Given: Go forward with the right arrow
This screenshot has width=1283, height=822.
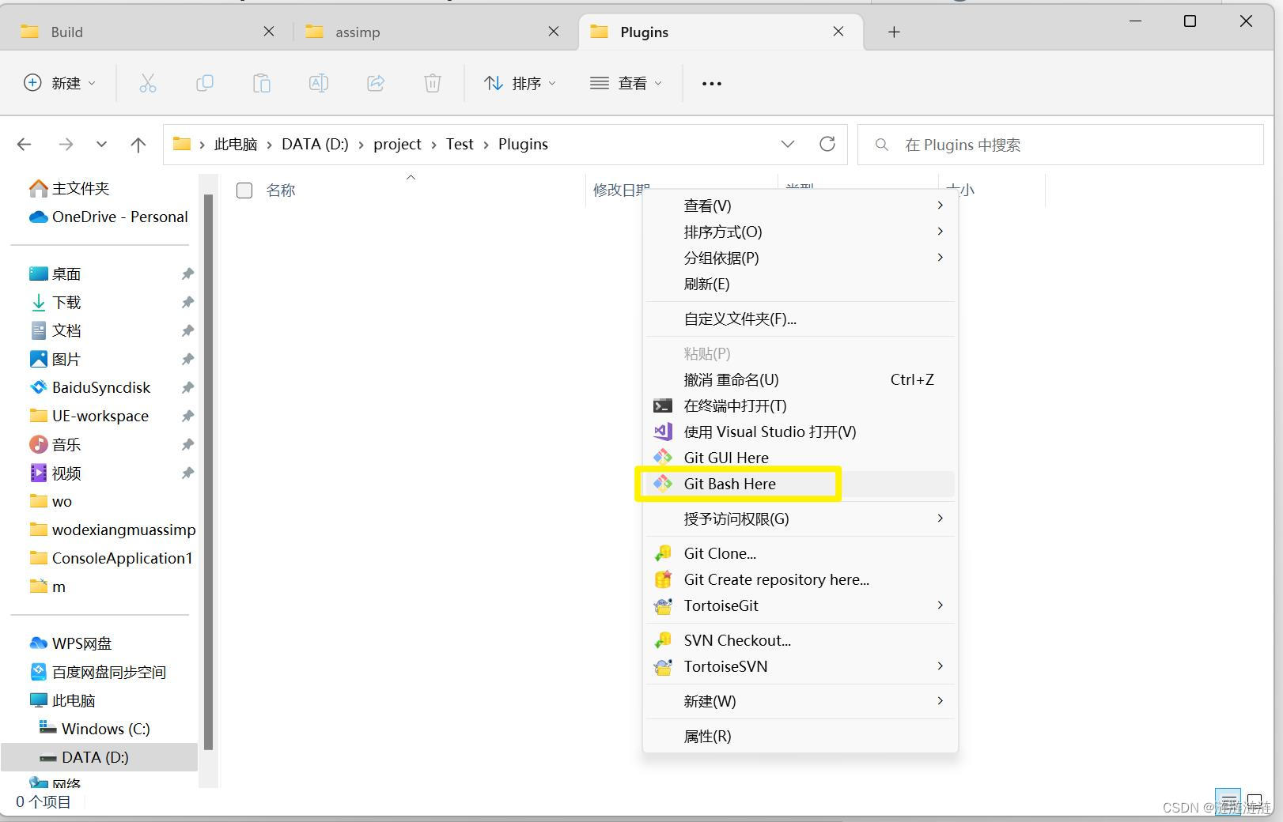Looking at the screenshot, I should coord(66,145).
